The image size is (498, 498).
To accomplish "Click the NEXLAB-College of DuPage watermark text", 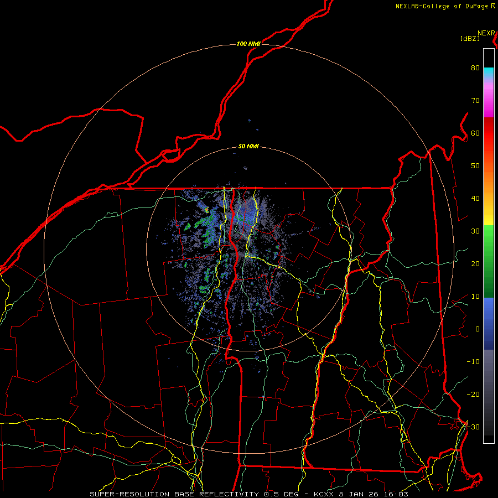I will (442, 6).
